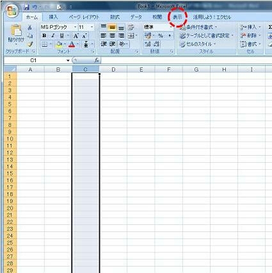Click the Format Painter brush icon

click(30, 44)
